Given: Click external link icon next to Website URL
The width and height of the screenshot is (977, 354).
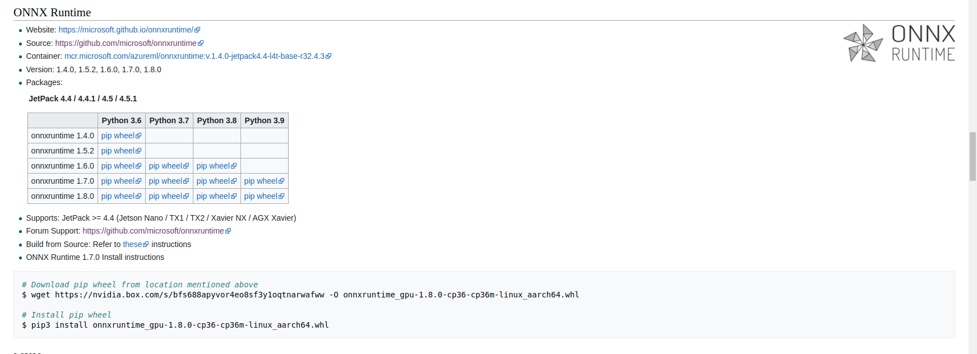Looking at the screenshot, I should point(197,30).
